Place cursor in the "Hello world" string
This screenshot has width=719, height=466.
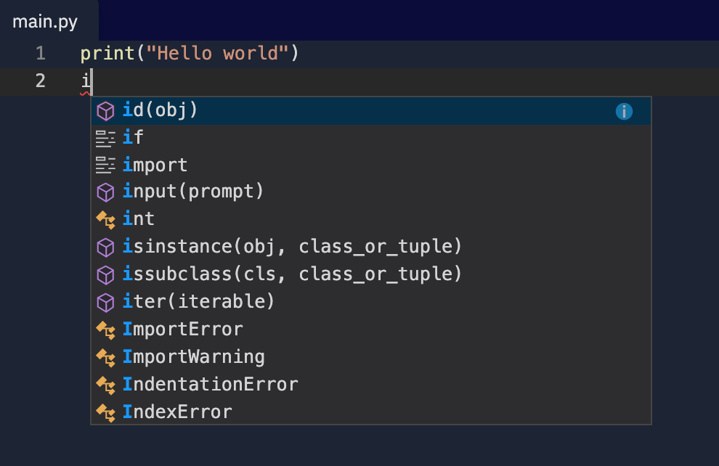point(217,54)
